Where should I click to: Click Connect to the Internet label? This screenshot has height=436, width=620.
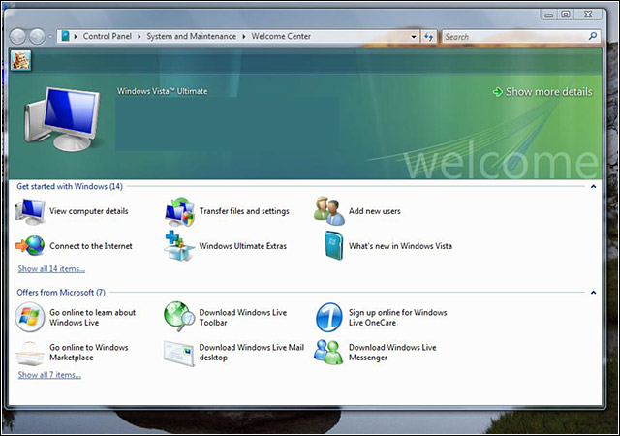click(x=91, y=246)
